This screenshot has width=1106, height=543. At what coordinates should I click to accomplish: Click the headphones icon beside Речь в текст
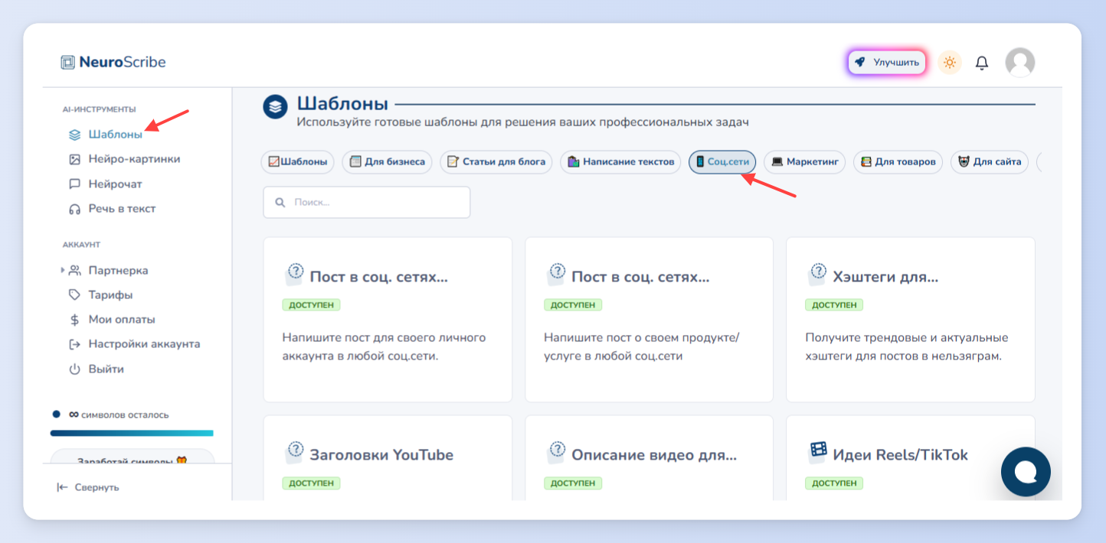pyautogui.click(x=74, y=209)
